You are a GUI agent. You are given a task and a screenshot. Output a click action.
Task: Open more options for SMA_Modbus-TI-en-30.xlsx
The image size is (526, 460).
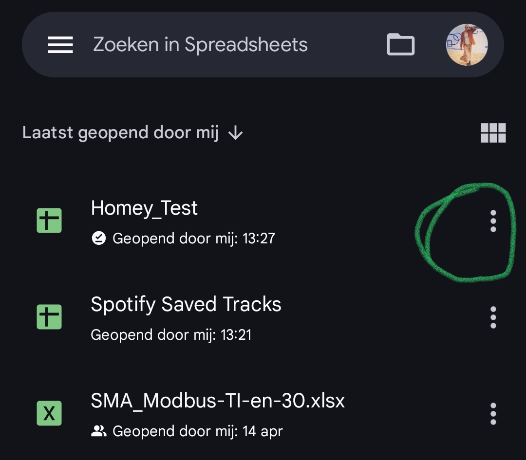click(x=493, y=414)
